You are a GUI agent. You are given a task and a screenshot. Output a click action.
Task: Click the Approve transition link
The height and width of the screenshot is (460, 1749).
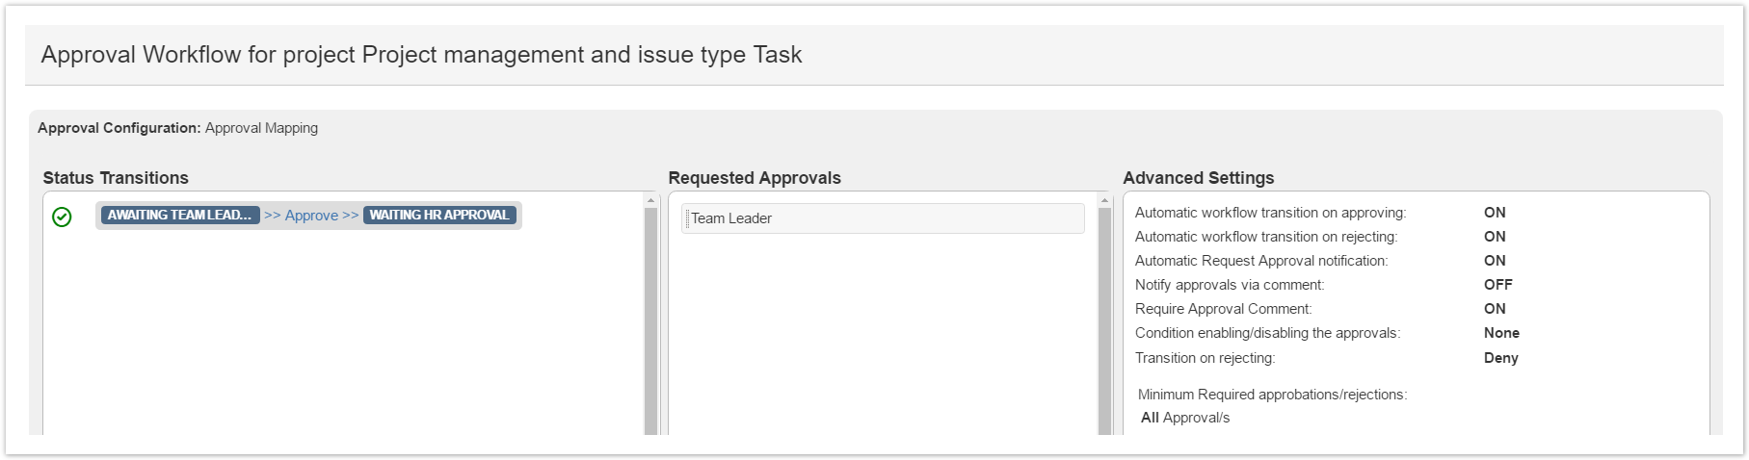pos(311,216)
